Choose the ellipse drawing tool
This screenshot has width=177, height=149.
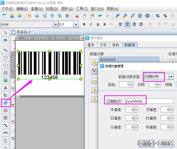click(x=5, y=65)
